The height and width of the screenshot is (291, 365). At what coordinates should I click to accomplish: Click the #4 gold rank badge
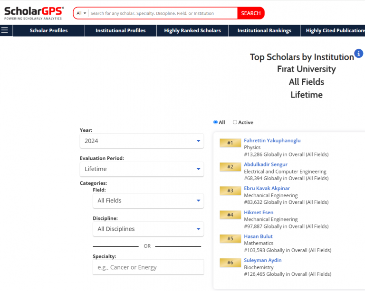(230, 215)
